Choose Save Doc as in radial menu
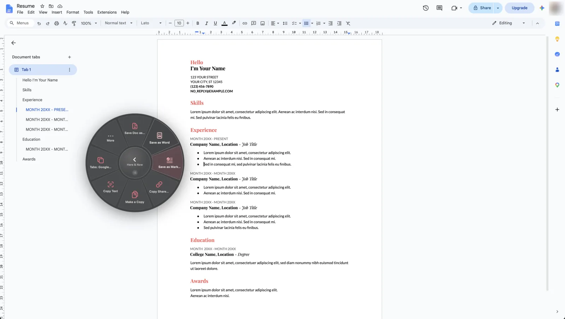The width and height of the screenshot is (565, 319). coord(135,128)
